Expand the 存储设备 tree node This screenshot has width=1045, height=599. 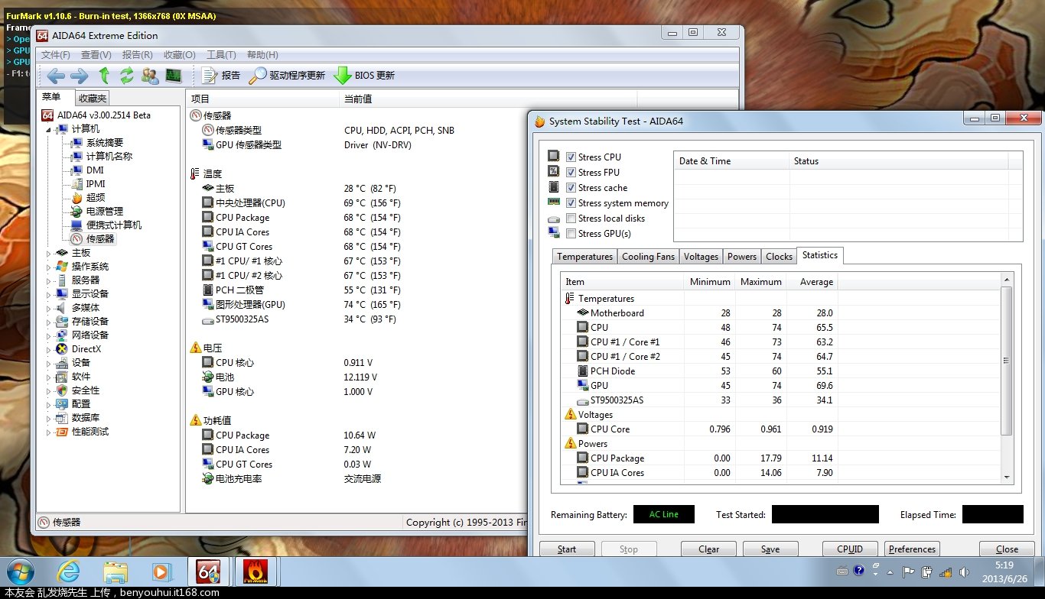point(50,322)
